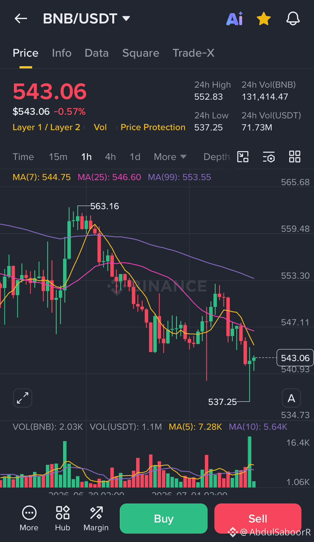Open the chart layout grid icon
314x542 pixels.
click(x=295, y=157)
